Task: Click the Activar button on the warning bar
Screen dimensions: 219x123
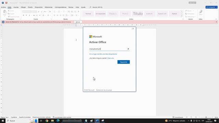Action: [78, 22]
